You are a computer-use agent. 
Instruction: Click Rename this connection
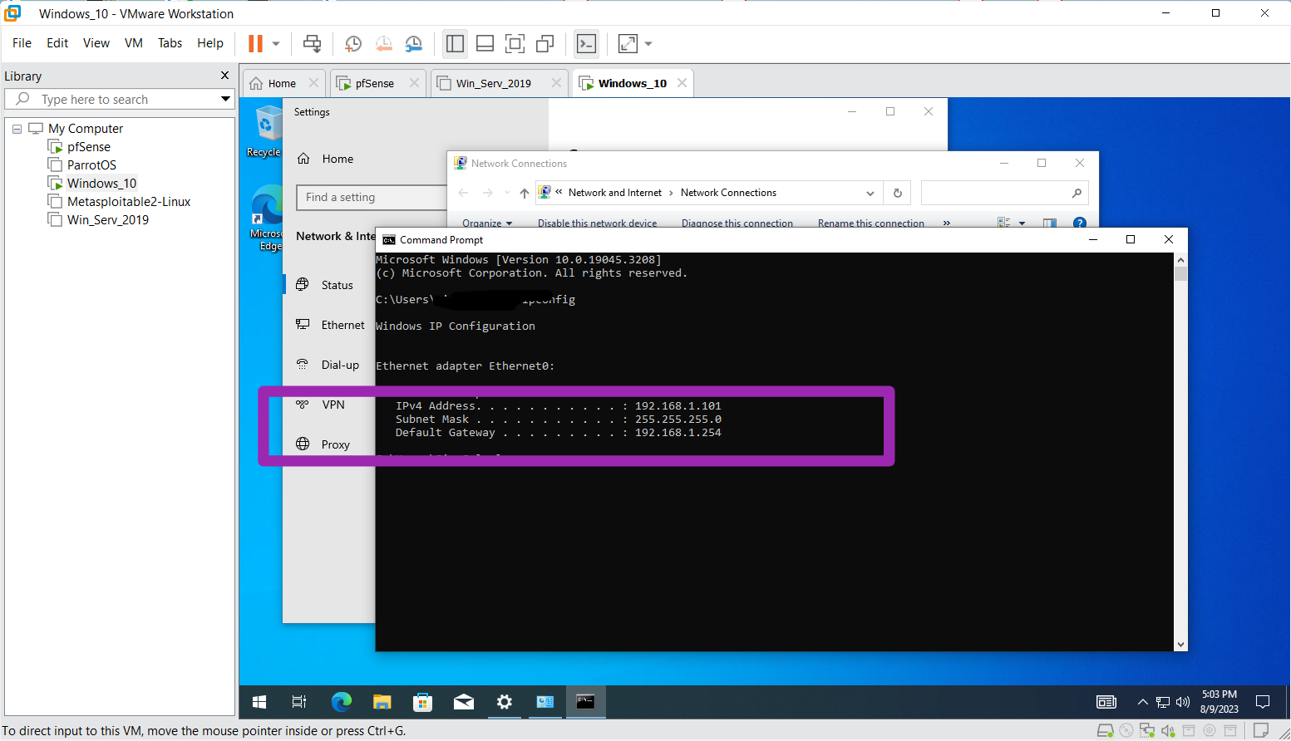(x=871, y=223)
